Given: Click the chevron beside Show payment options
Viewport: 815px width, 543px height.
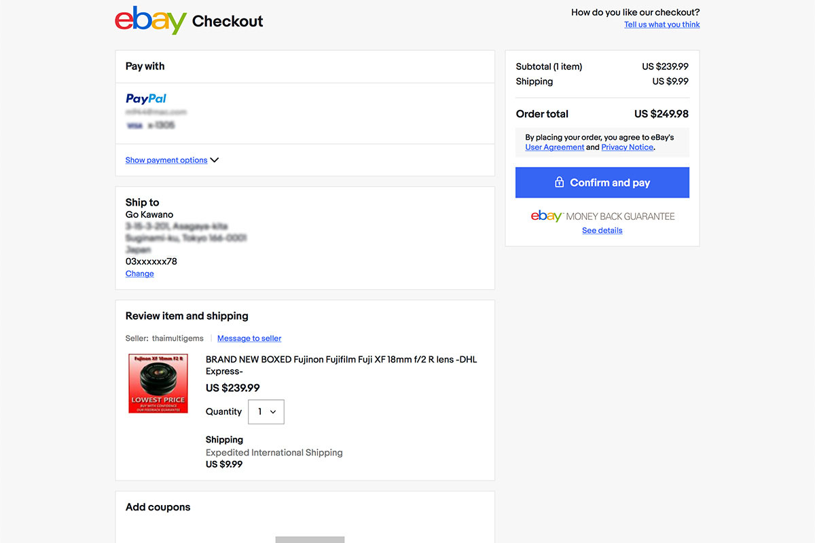Looking at the screenshot, I should [x=215, y=160].
